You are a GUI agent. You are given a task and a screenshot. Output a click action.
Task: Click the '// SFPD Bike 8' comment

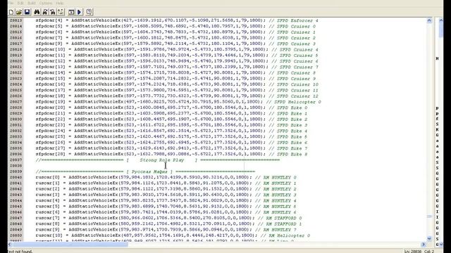click(288, 154)
